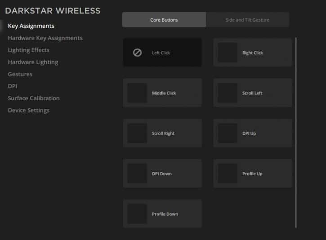This screenshot has height=240, width=326.
Task: Select the Profile Up icon box
Action: tap(228, 173)
